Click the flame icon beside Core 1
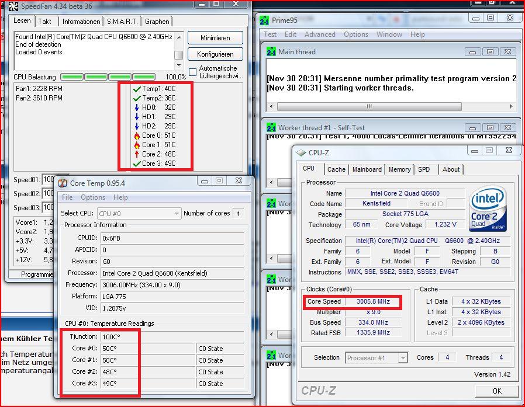This screenshot has height=407, width=525. click(137, 145)
